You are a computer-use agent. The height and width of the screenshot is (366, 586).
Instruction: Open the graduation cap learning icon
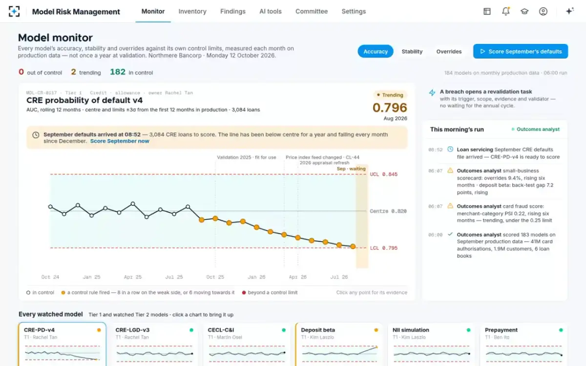tap(524, 11)
